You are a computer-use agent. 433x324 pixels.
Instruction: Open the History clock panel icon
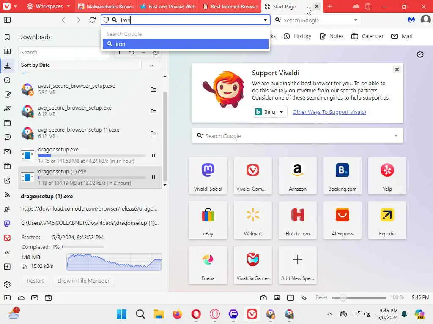pos(8,80)
